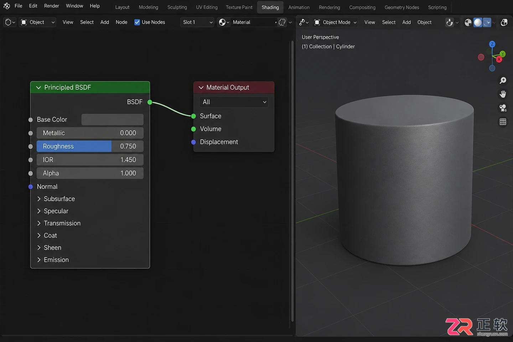The image size is (513, 342).
Task: Click the pan hand icon in viewport
Action: pos(503,94)
